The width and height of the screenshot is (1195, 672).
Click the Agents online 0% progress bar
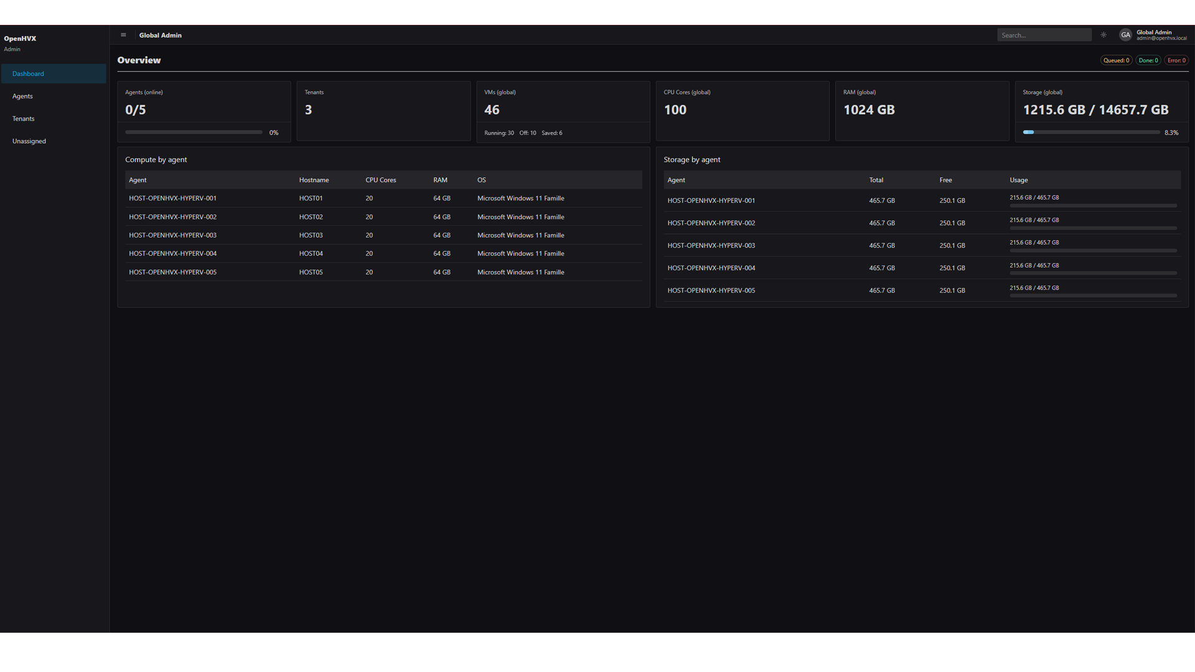pos(193,132)
